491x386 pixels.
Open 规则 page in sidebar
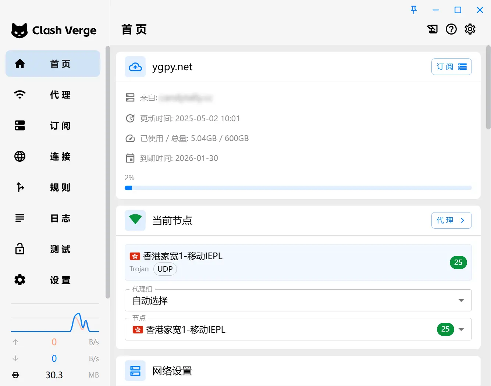coord(53,187)
